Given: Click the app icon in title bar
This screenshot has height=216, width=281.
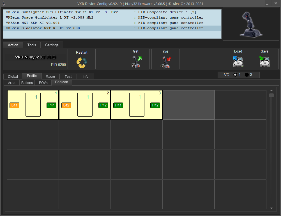Looking at the screenshot, I should [3, 4].
